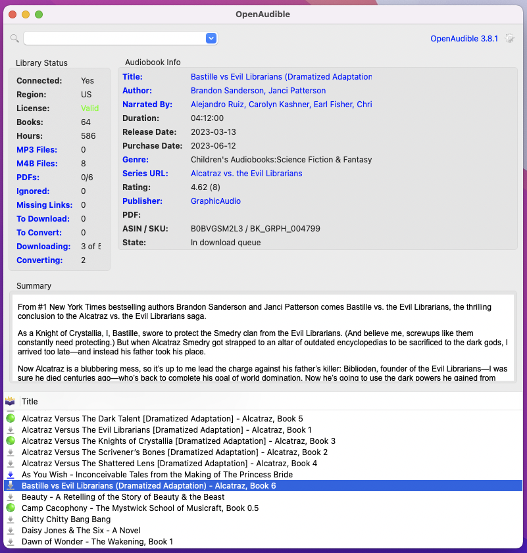Click download icon beside Beauty retelling

click(11, 497)
